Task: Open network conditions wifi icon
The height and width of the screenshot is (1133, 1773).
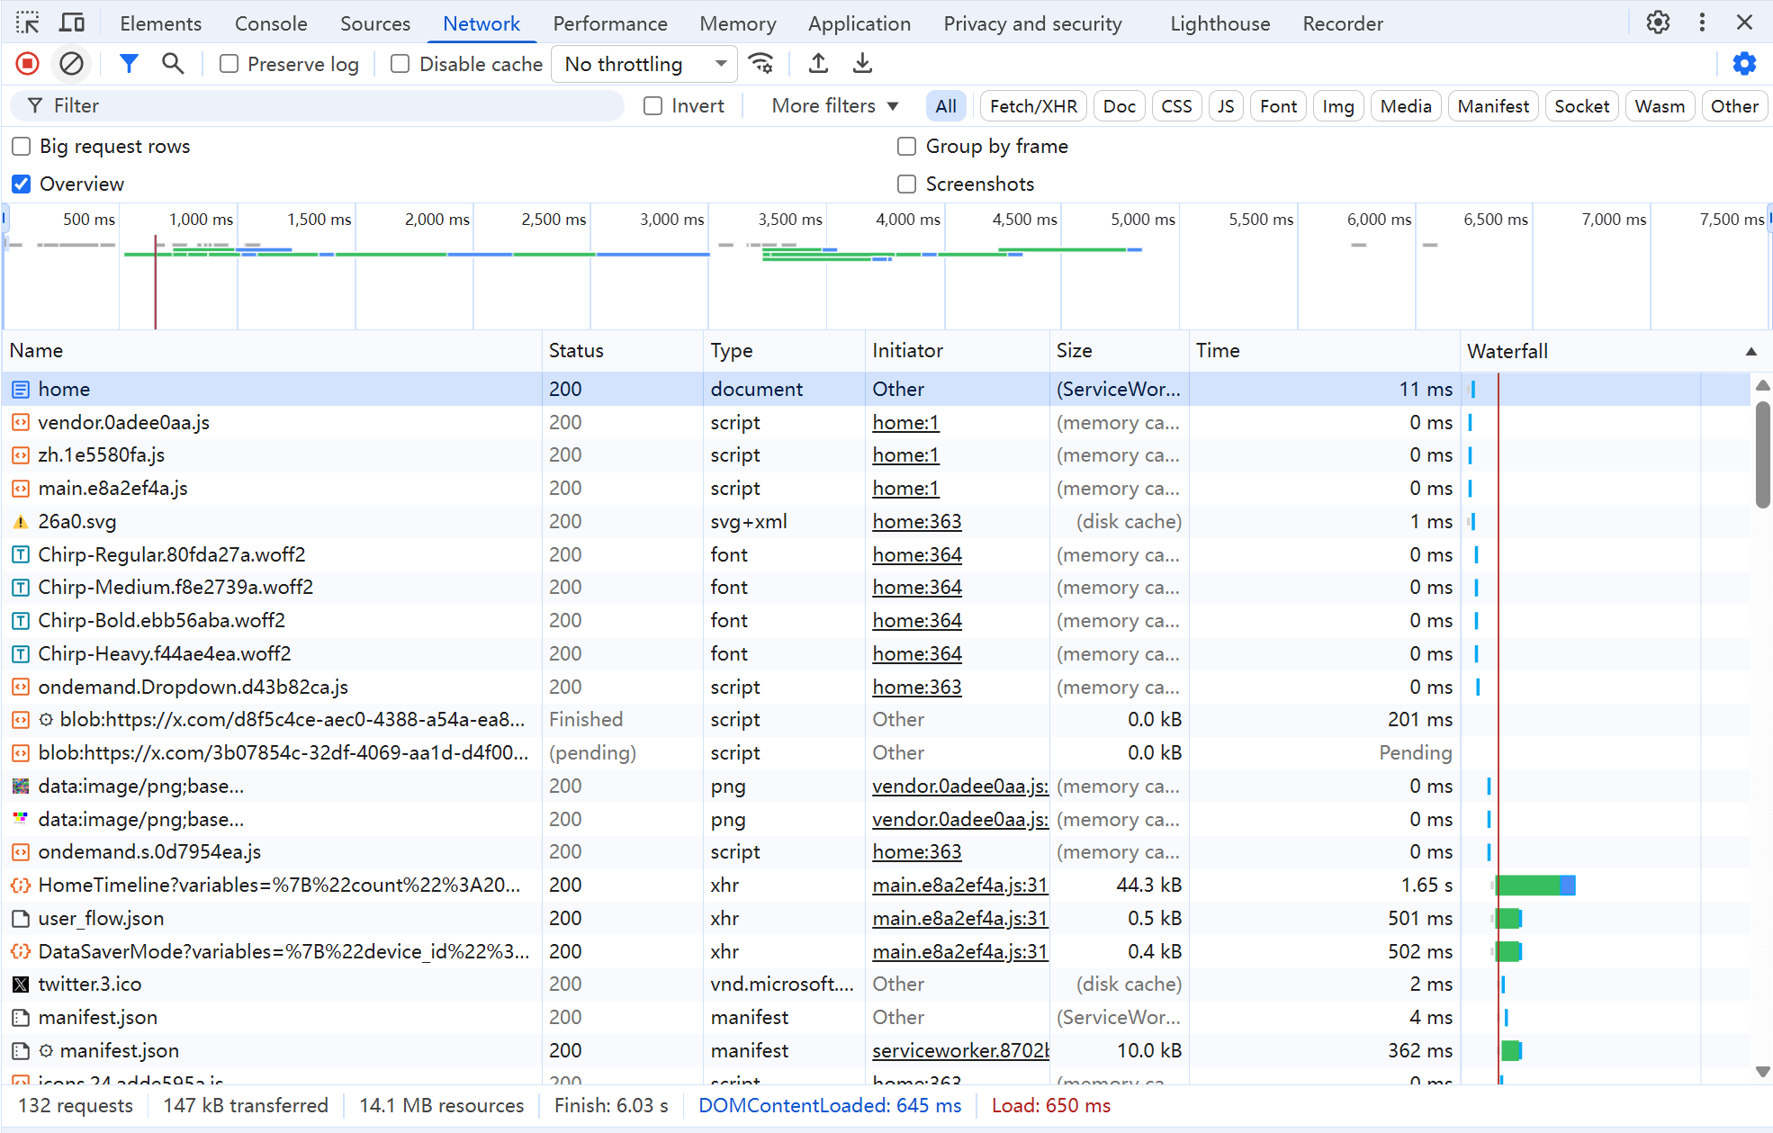Action: 761,64
